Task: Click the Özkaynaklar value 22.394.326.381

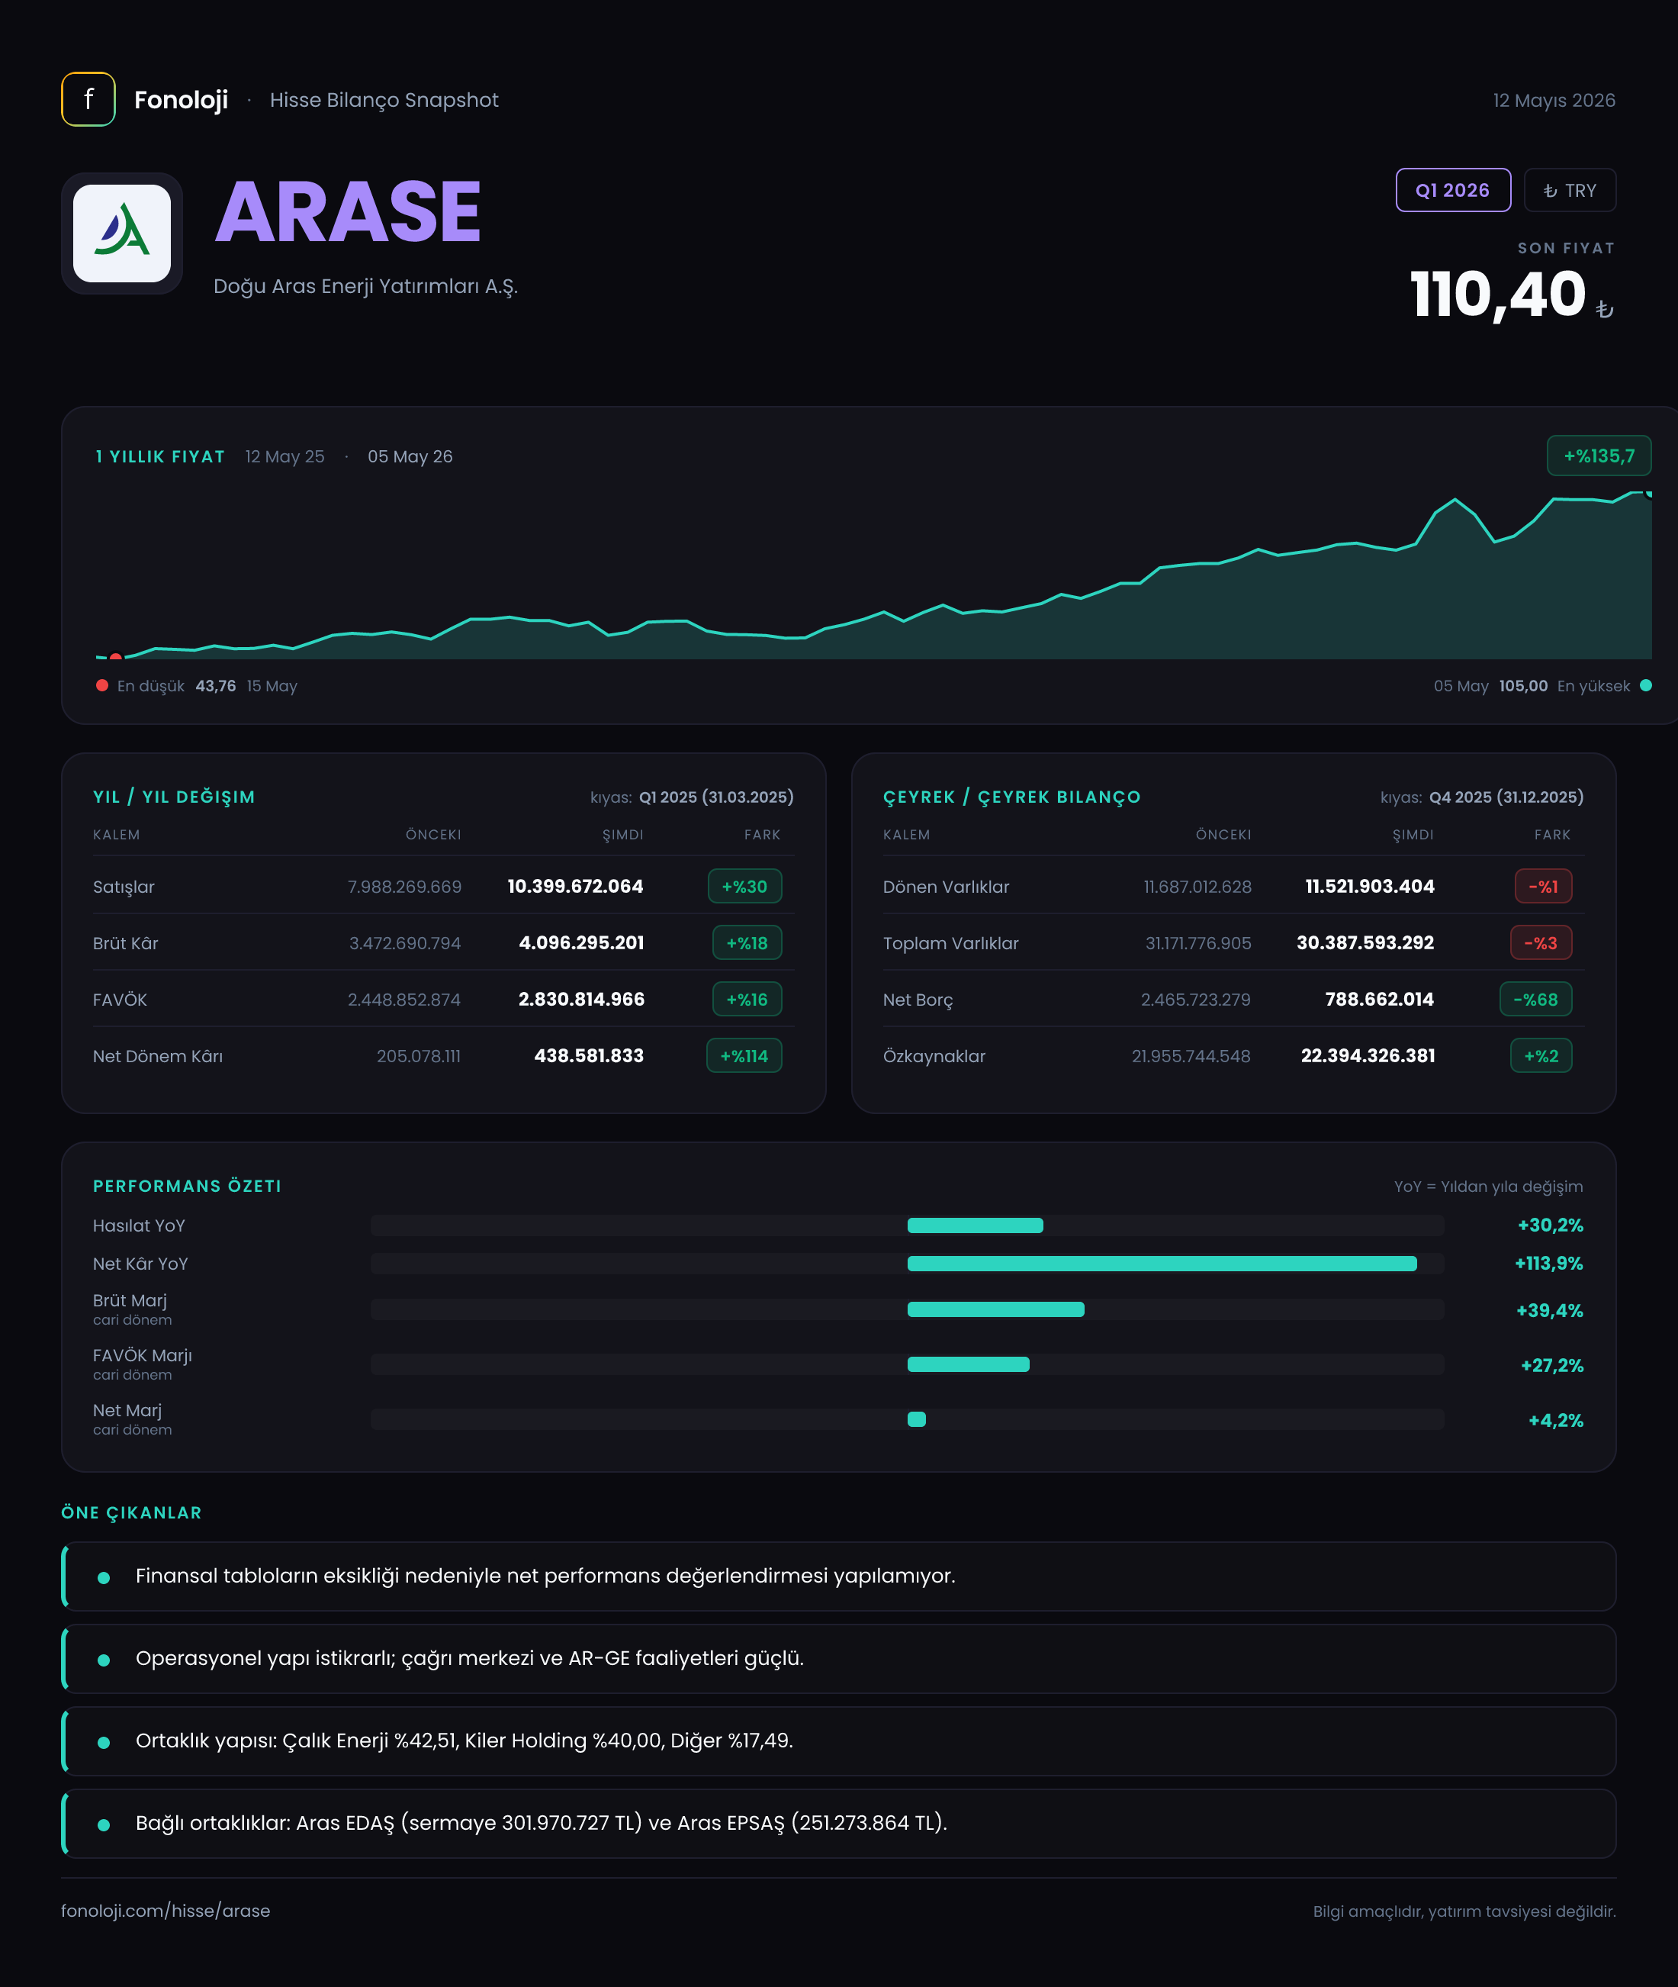Action: coord(1368,1055)
